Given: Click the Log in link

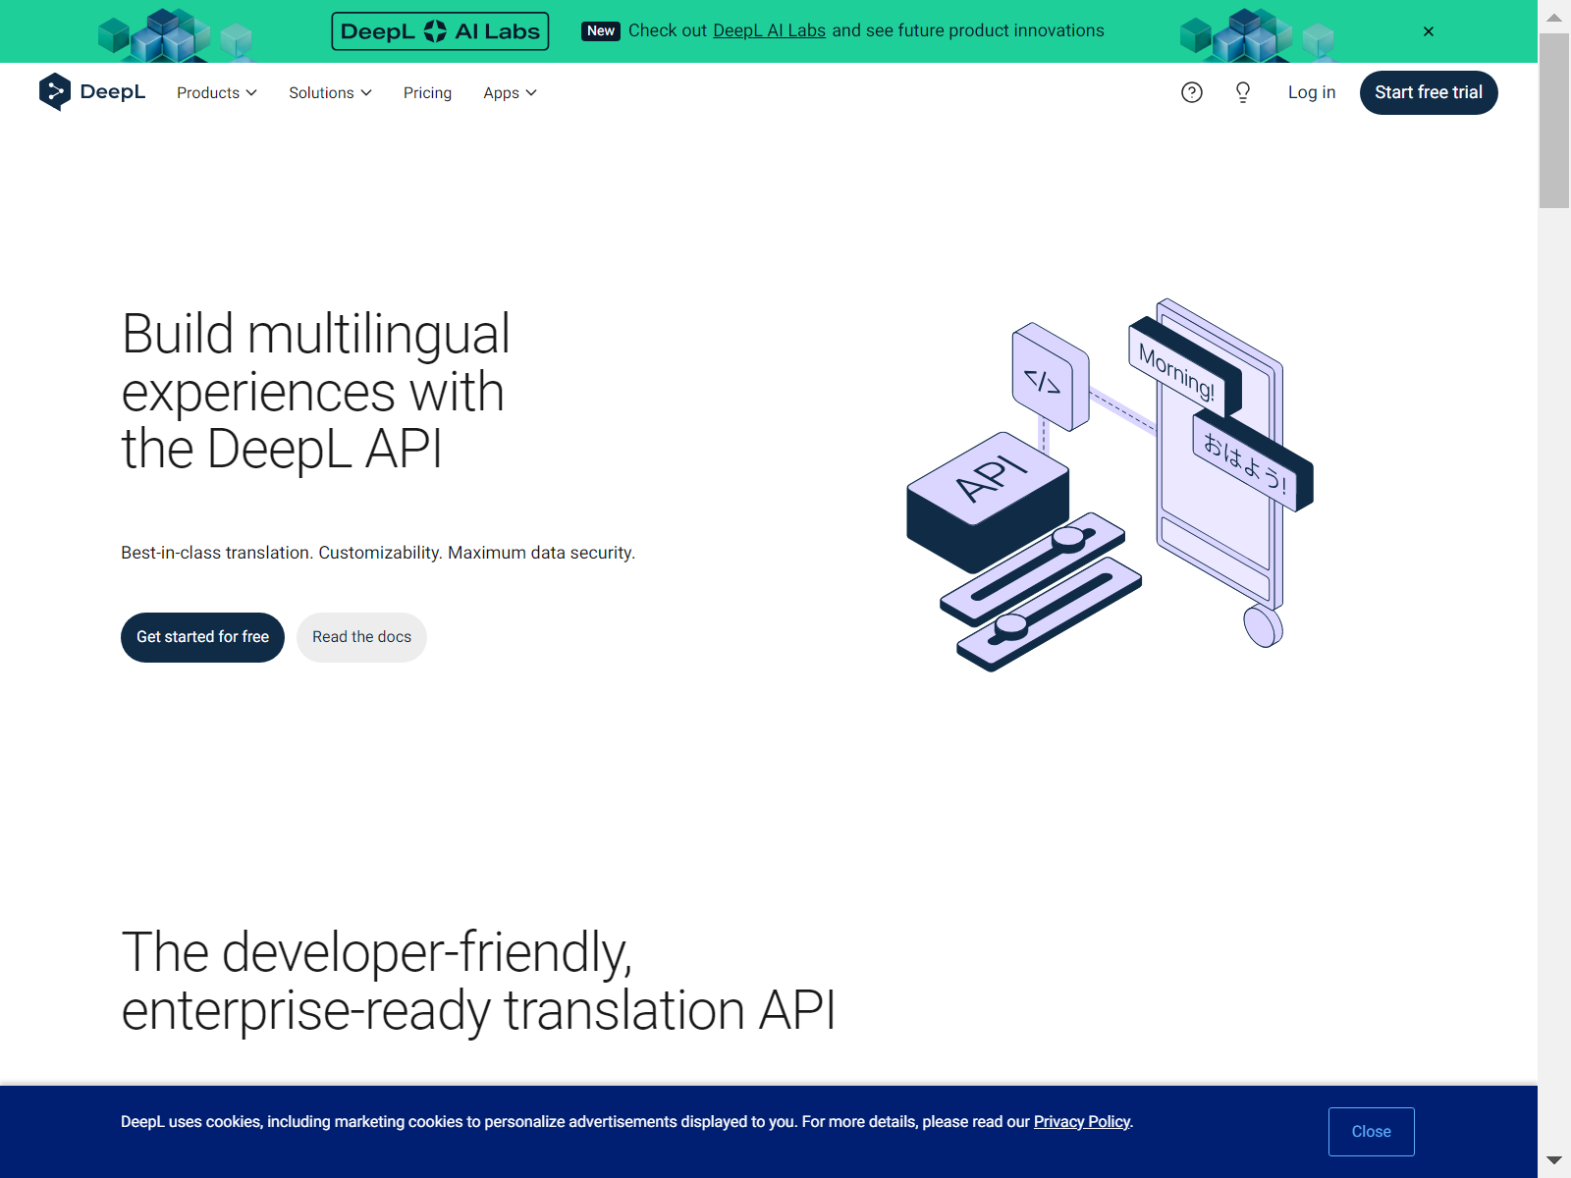Looking at the screenshot, I should pyautogui.click(x=1312, y=92).
